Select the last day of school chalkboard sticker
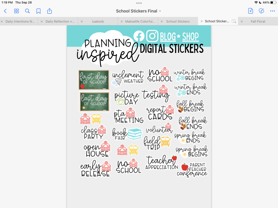The width and height of the screenshot is (278, 208). 94,102
